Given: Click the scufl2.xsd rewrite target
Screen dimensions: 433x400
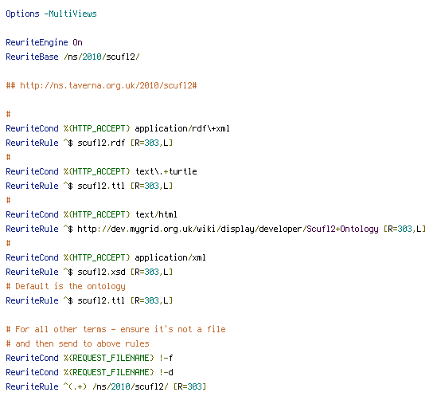Looking at the screenshot, I should pyautogui.click(x=101, y=272).
